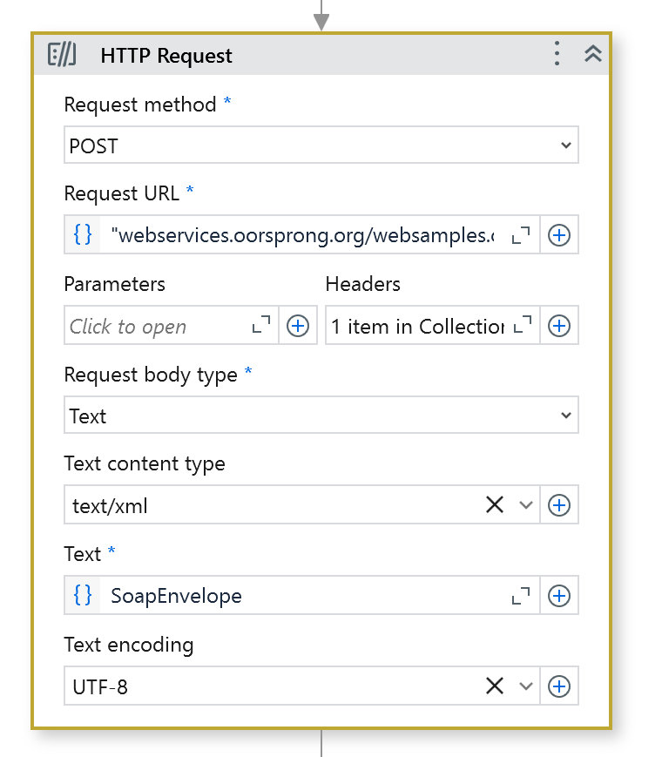Screen dimensions: 662x757
Task: Open expanded editor for Parameters
Action: pyautogui.click(x=260, y=326)
